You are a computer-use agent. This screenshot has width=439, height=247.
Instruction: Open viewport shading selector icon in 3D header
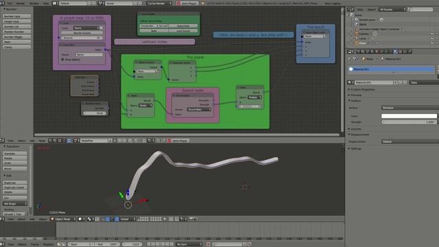point(81,219)
